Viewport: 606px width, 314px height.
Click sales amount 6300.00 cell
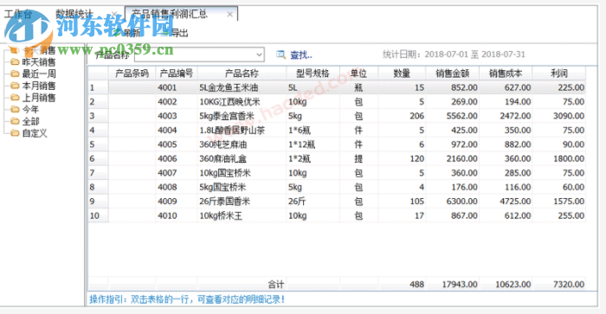click(453, 202)
